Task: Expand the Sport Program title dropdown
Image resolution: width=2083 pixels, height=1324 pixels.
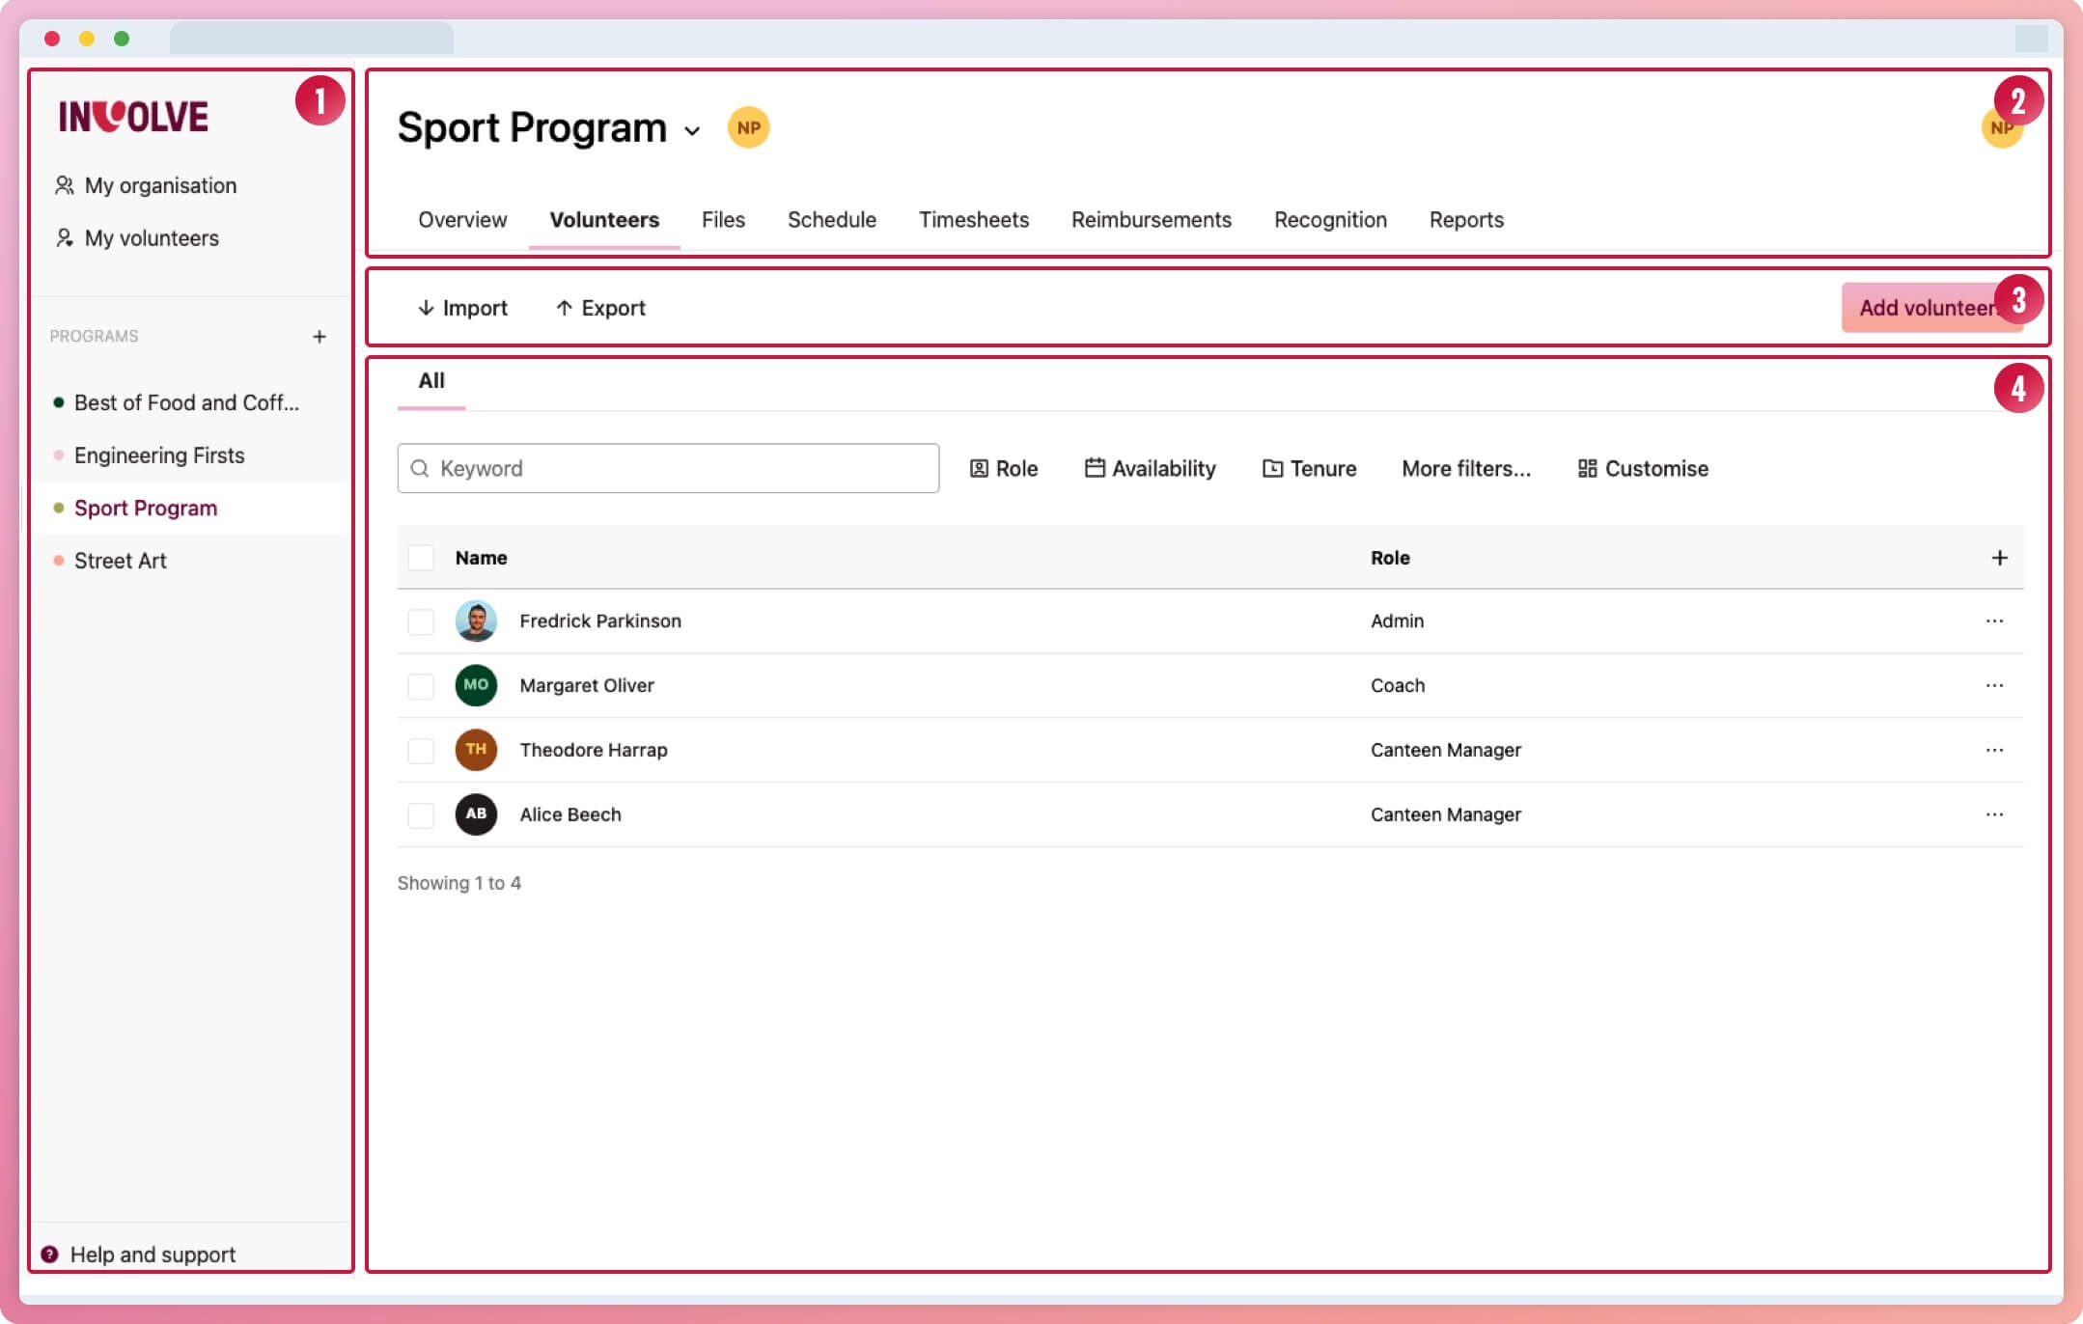Action: pyautogui.click(x=691, y=131)
